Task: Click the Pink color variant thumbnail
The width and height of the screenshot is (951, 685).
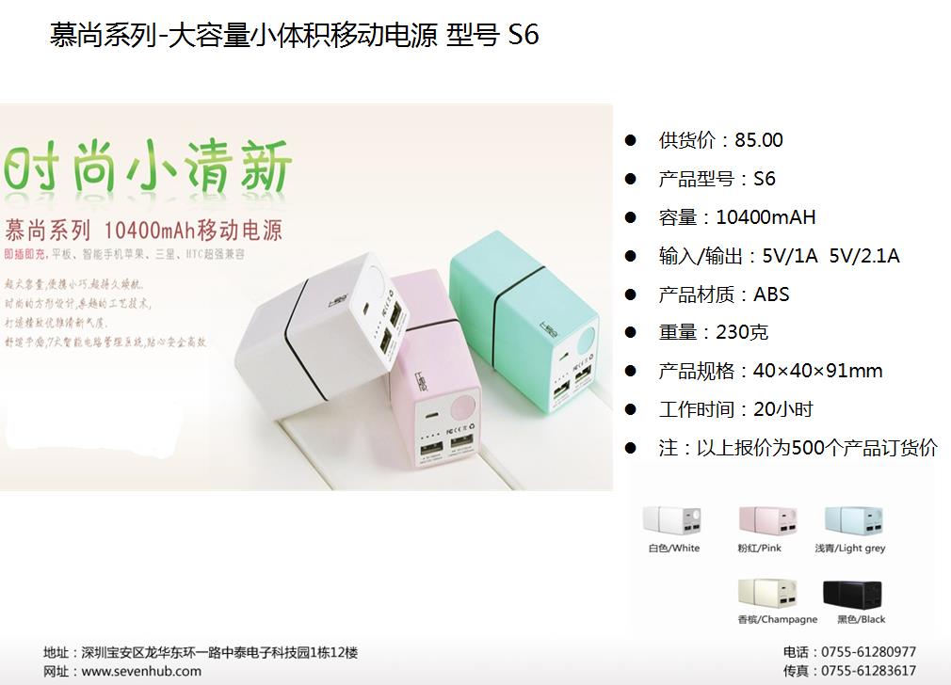Action: (x=767, y=520)
